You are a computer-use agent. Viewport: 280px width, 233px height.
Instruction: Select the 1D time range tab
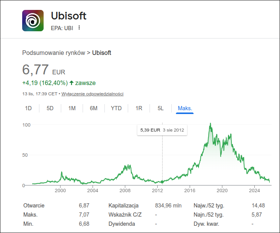tap(28, 108)
